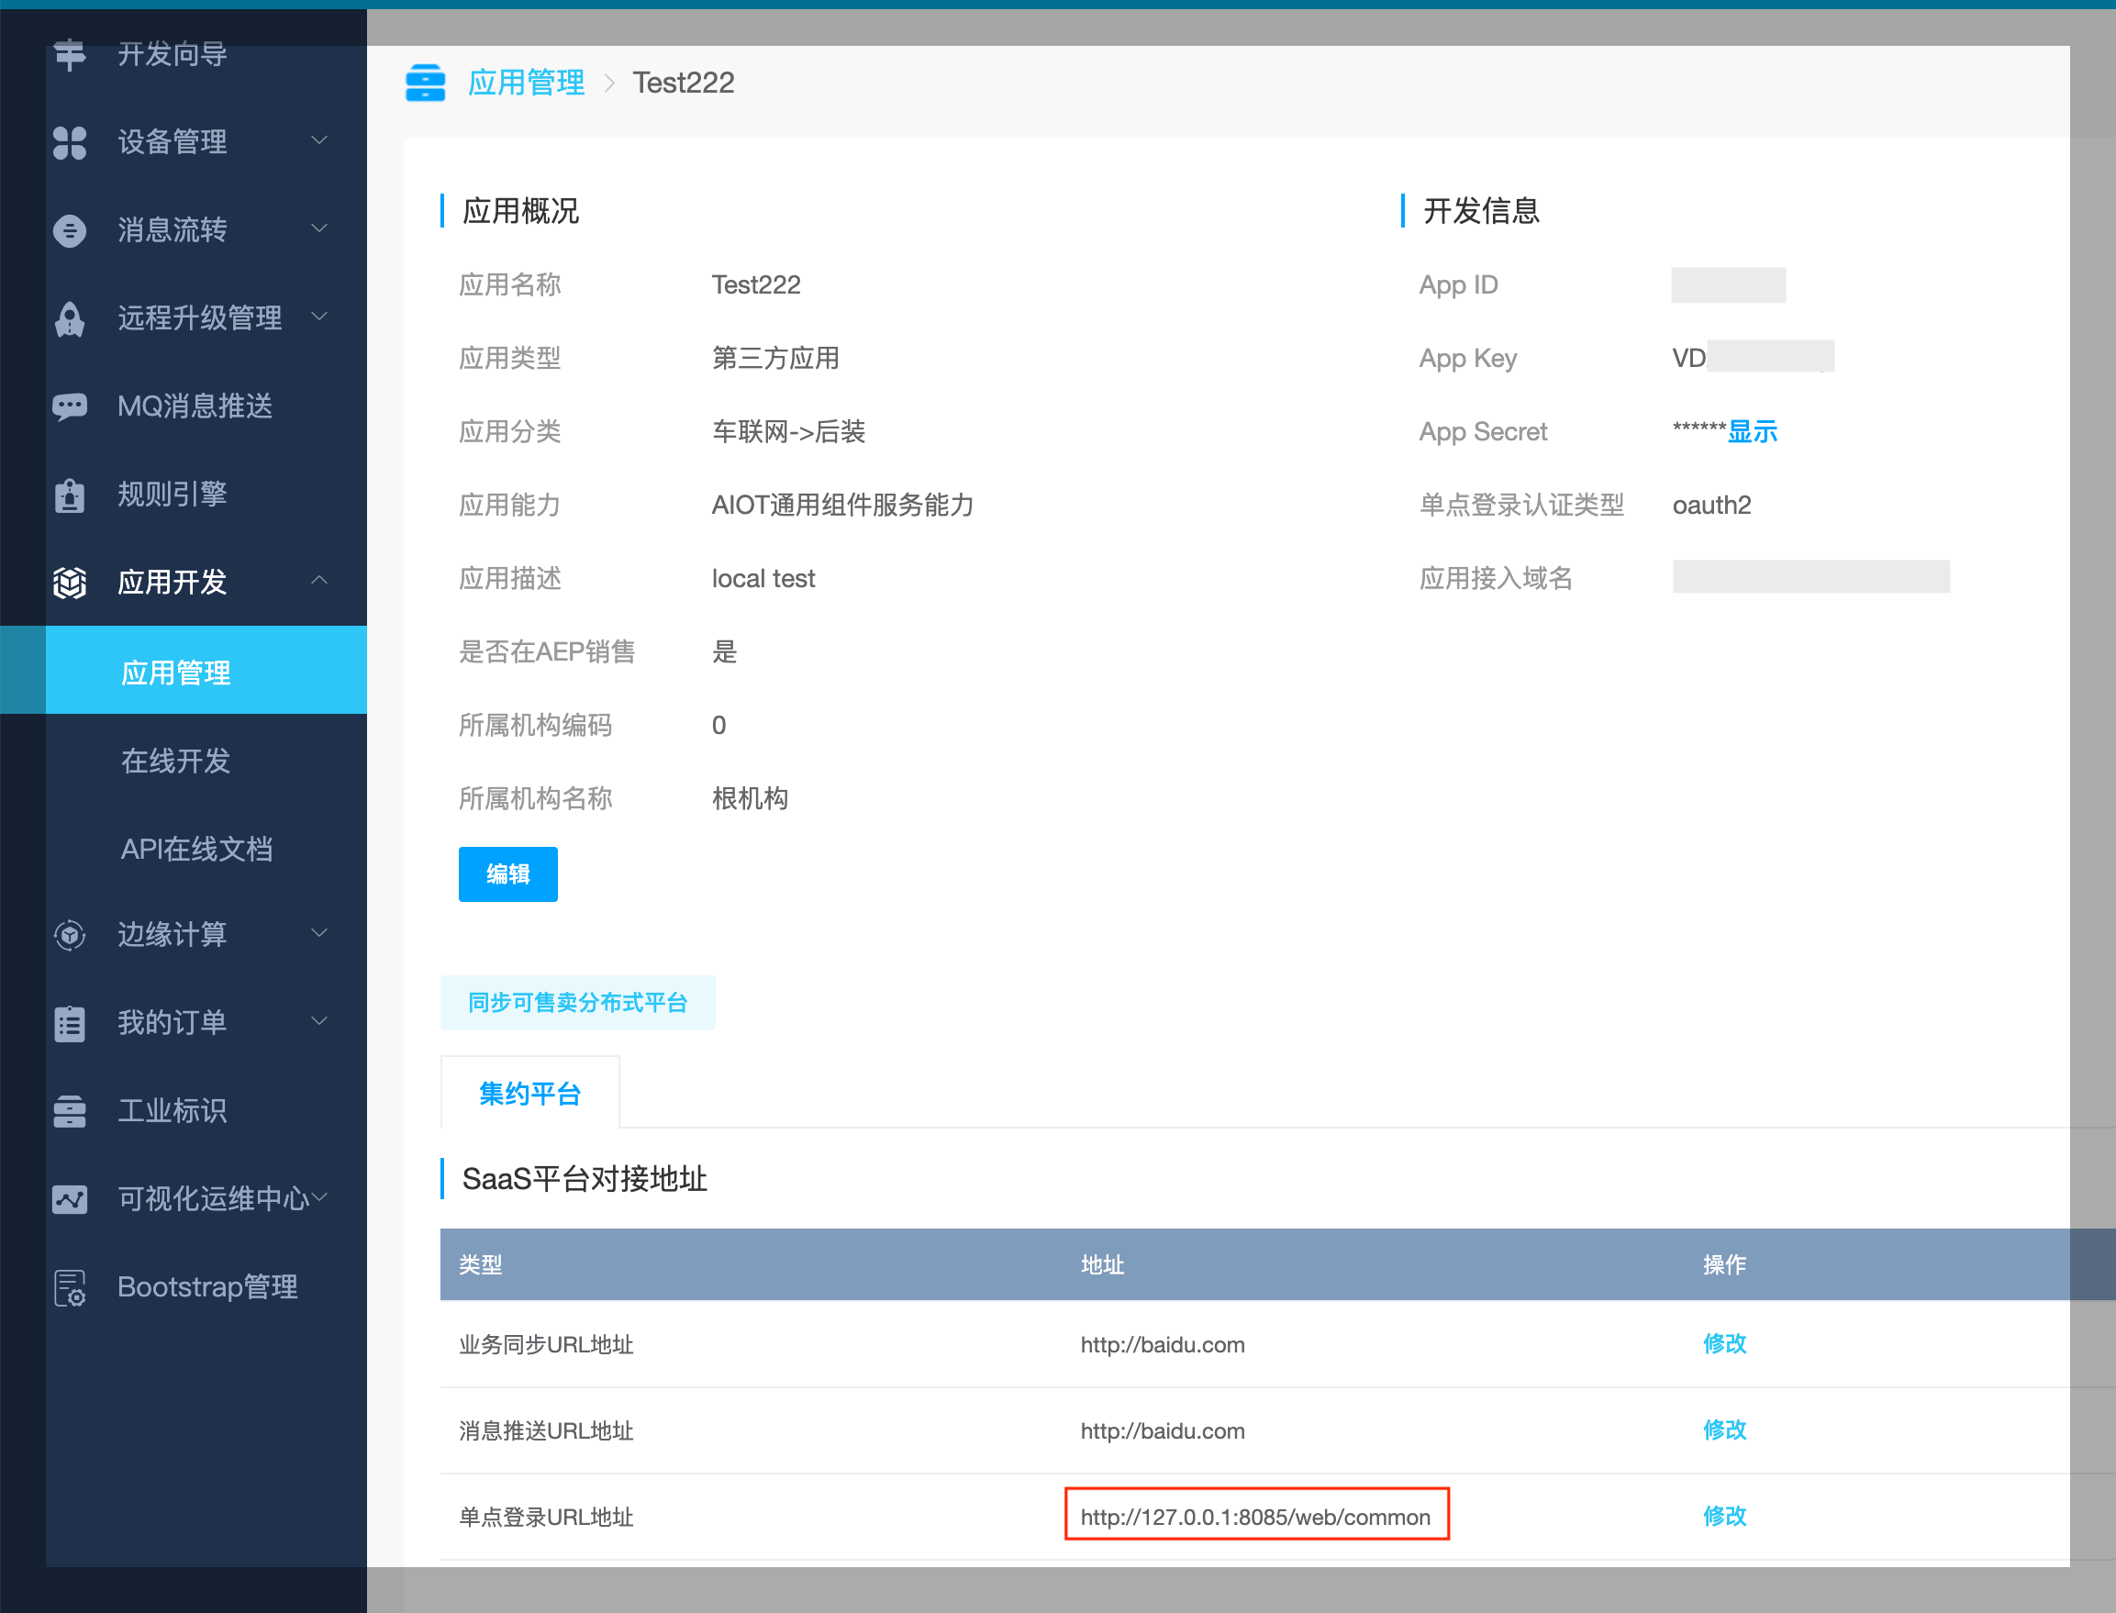Open API在线文档 submenu item

196,849
